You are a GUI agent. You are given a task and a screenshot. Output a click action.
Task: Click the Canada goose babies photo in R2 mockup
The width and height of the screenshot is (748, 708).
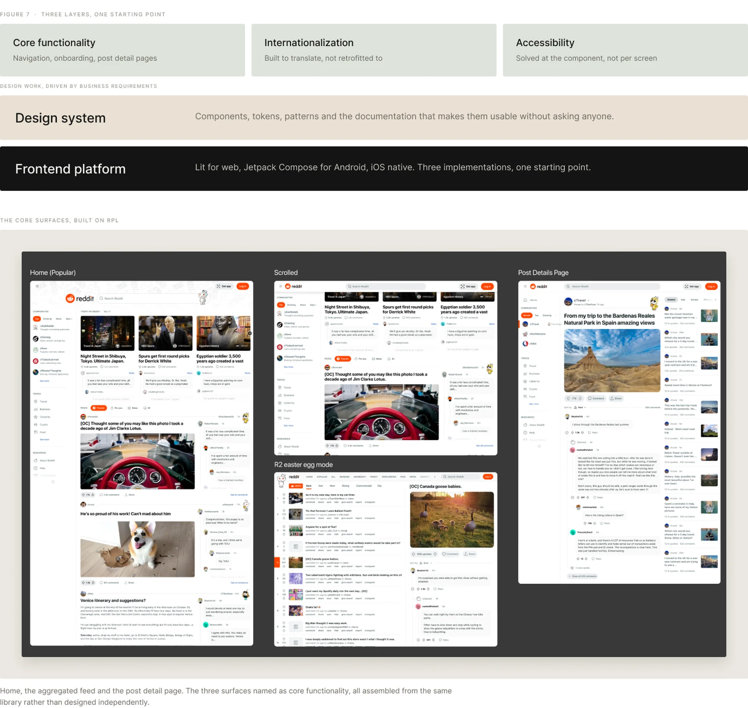coord(452,520)
